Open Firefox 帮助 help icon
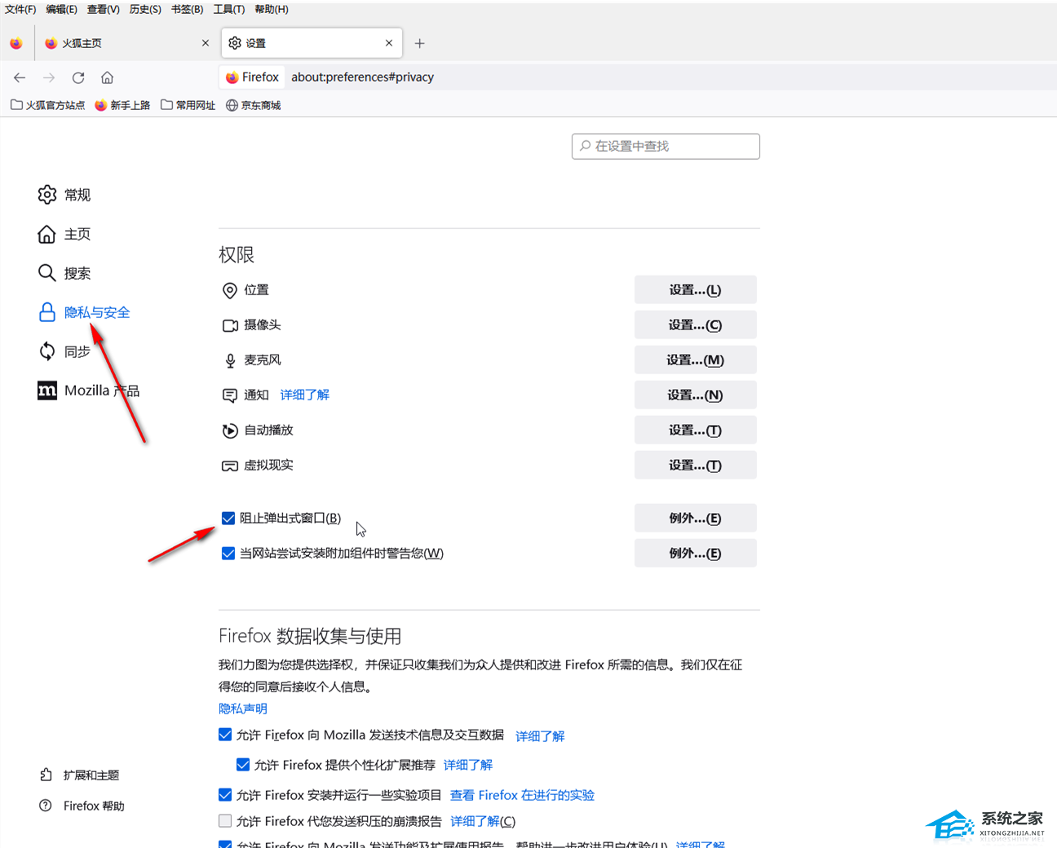The height and width of the screenshot is (848, 1057). pos(46,806)
